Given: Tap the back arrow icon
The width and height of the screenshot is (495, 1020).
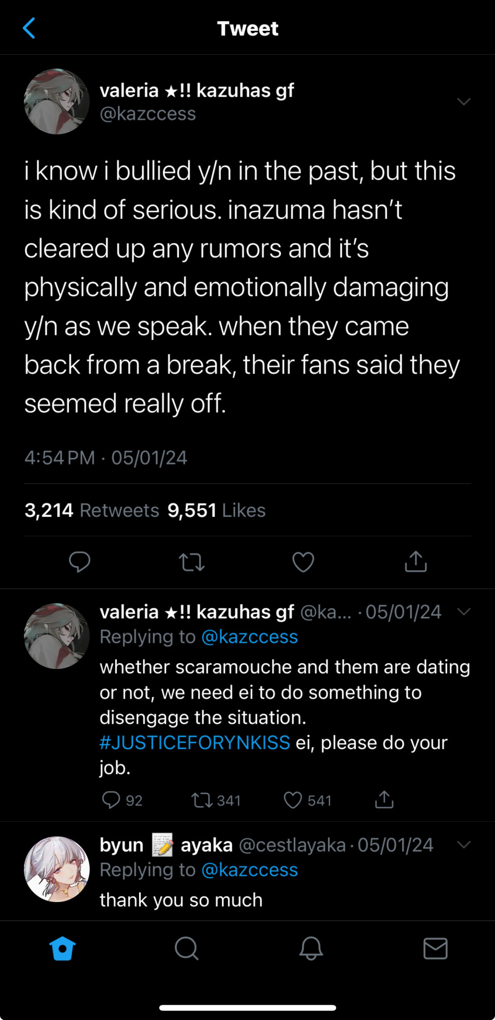Looking at the screenshot, I should coord(29,28).
